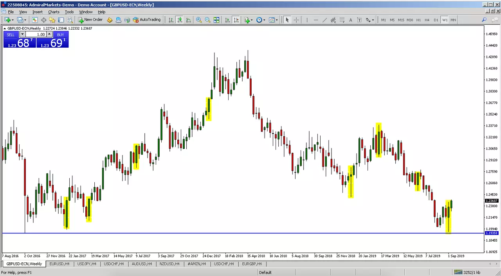Select the draw trendline tool
Screen dimensions: 501x276
click(x=324, y=20)
